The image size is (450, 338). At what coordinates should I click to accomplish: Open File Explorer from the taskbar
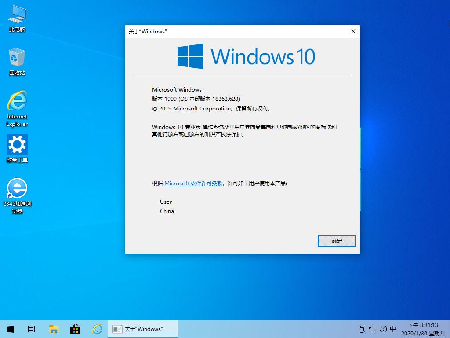[54, 329]
